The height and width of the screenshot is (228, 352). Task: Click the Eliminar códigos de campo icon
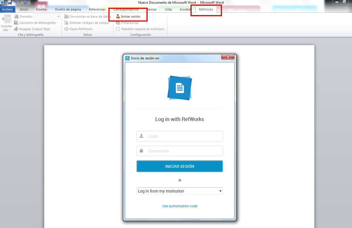(66, 23)
